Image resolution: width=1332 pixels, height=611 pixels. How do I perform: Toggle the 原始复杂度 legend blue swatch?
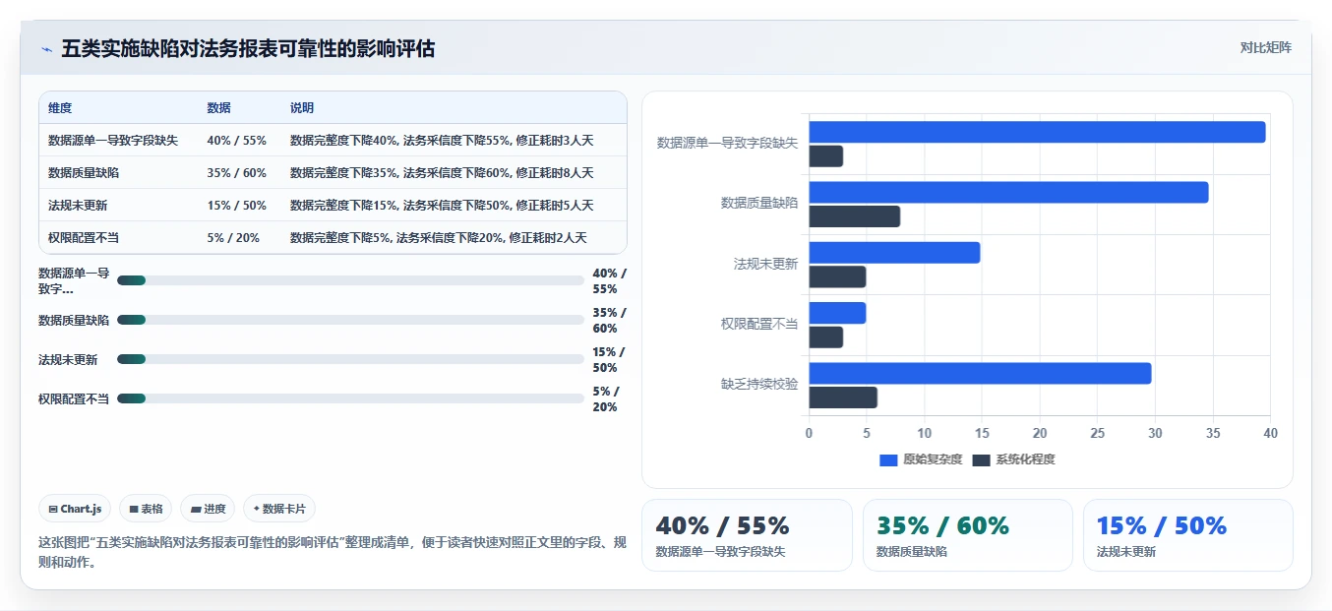(x=888, y=459)
